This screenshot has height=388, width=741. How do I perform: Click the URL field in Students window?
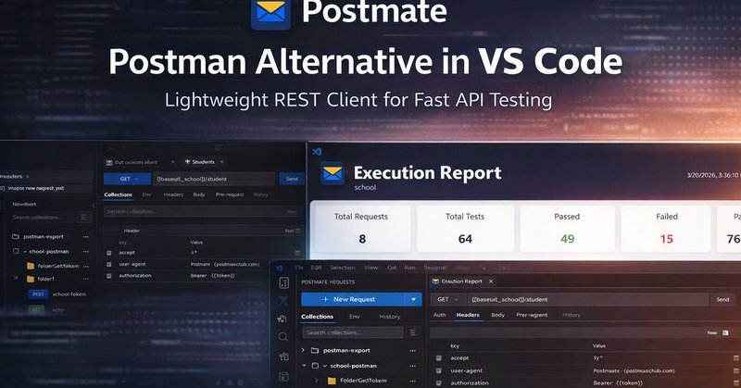point(214,179)
